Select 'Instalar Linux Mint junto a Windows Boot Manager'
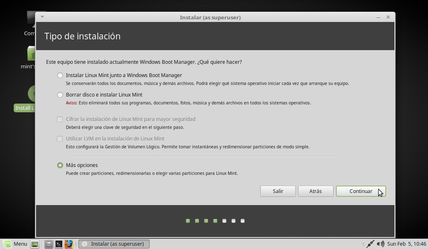 pos(60,75)
